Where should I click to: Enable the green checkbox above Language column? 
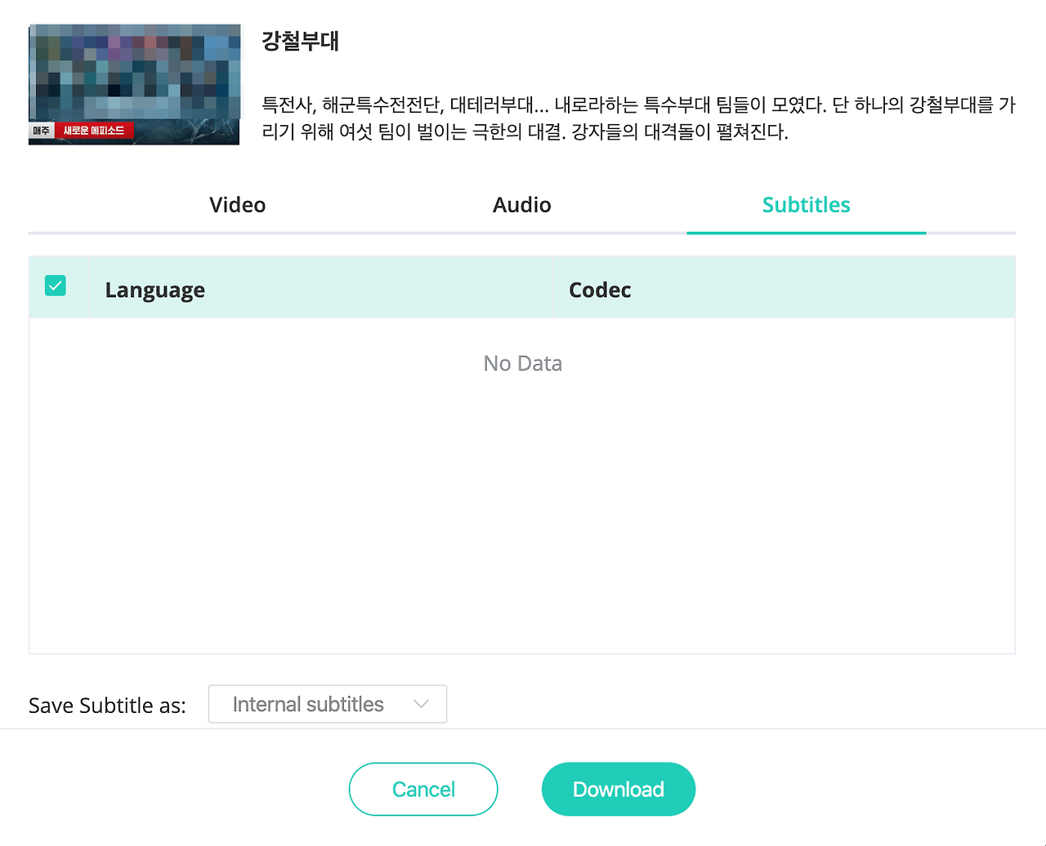tap(56, 286)
